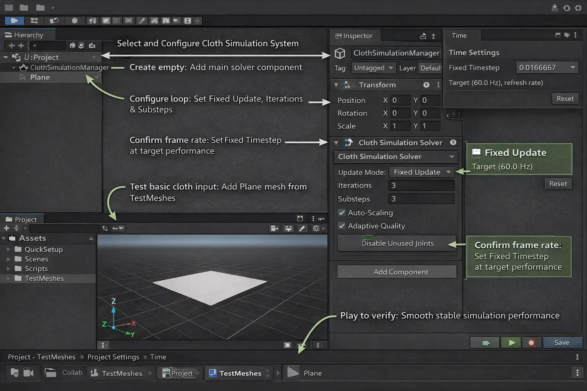Screen dimensions: 587x391
Task: Click the Iterations value field
Action: point(421,185)
